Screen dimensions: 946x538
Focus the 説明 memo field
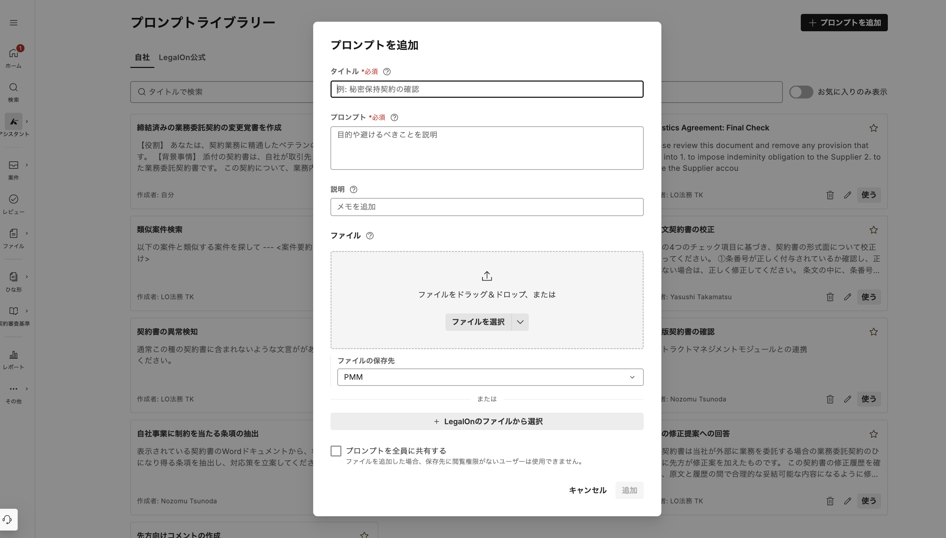point(487,207)
